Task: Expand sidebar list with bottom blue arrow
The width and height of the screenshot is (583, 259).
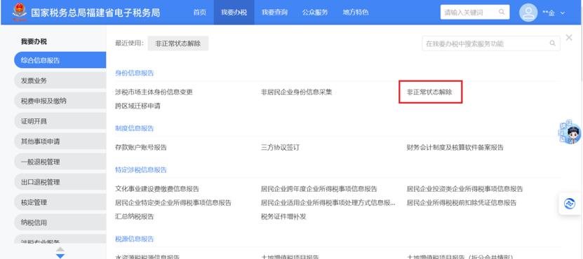Action: click(60, 255)
